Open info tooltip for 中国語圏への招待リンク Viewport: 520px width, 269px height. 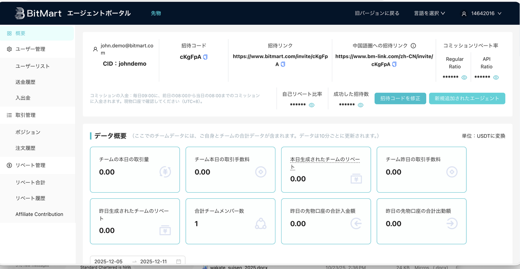point(413,46)
